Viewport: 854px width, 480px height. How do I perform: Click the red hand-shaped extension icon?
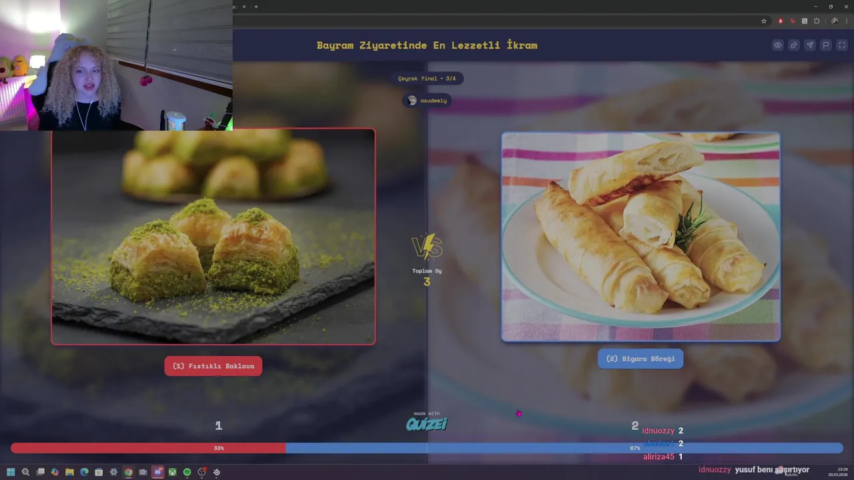(x=793, y=21)
